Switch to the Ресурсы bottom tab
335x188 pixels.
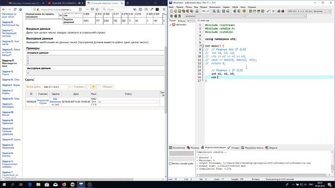(x=193, y=147)
